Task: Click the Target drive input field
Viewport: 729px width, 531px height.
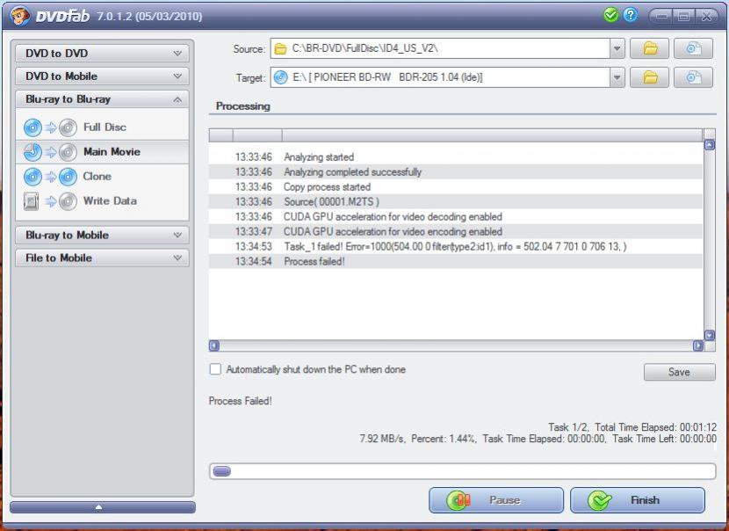Action: click(440, 77)
